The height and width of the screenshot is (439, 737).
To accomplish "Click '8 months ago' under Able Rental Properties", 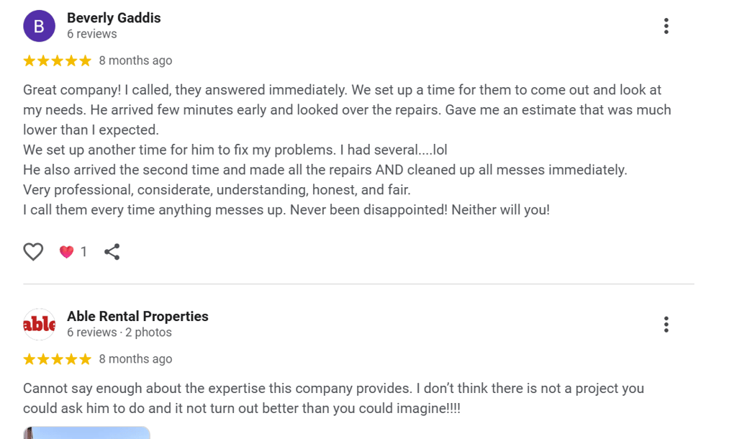I will click(x=135, y=359).
